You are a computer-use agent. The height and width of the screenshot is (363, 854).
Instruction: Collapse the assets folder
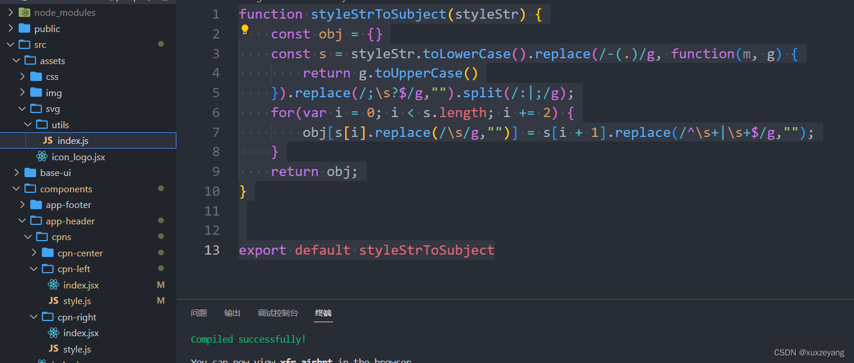point(16,60)
